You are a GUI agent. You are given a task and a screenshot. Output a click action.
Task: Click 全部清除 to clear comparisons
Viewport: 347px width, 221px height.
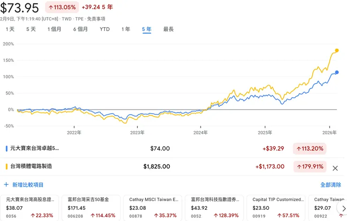pos(331,185)
